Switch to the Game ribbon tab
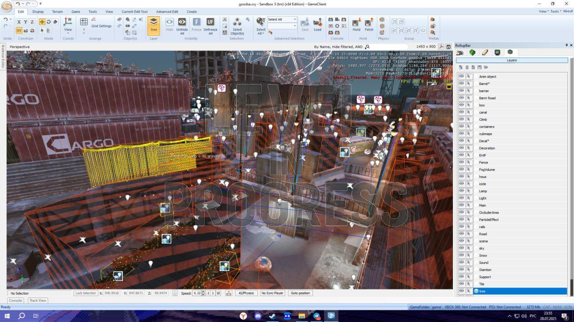 [x=76, y=11]
